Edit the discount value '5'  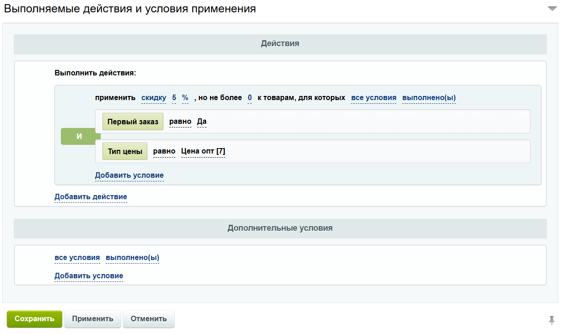click(x=174, y=98)
